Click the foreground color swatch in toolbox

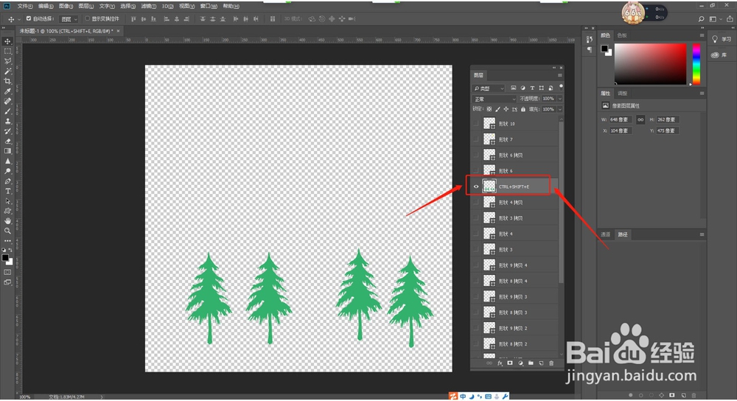[x=5, y=257]
